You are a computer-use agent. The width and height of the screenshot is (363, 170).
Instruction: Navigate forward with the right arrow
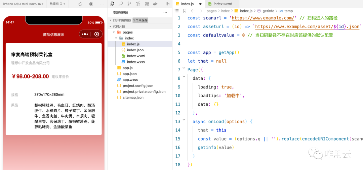(x=200, y=11)
